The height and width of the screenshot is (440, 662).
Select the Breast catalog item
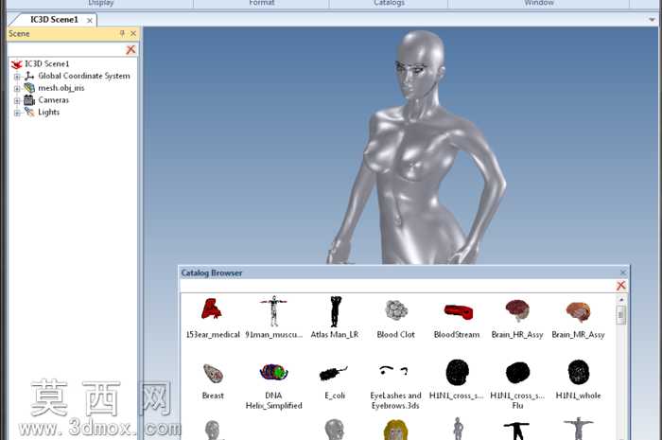(213, 381)
